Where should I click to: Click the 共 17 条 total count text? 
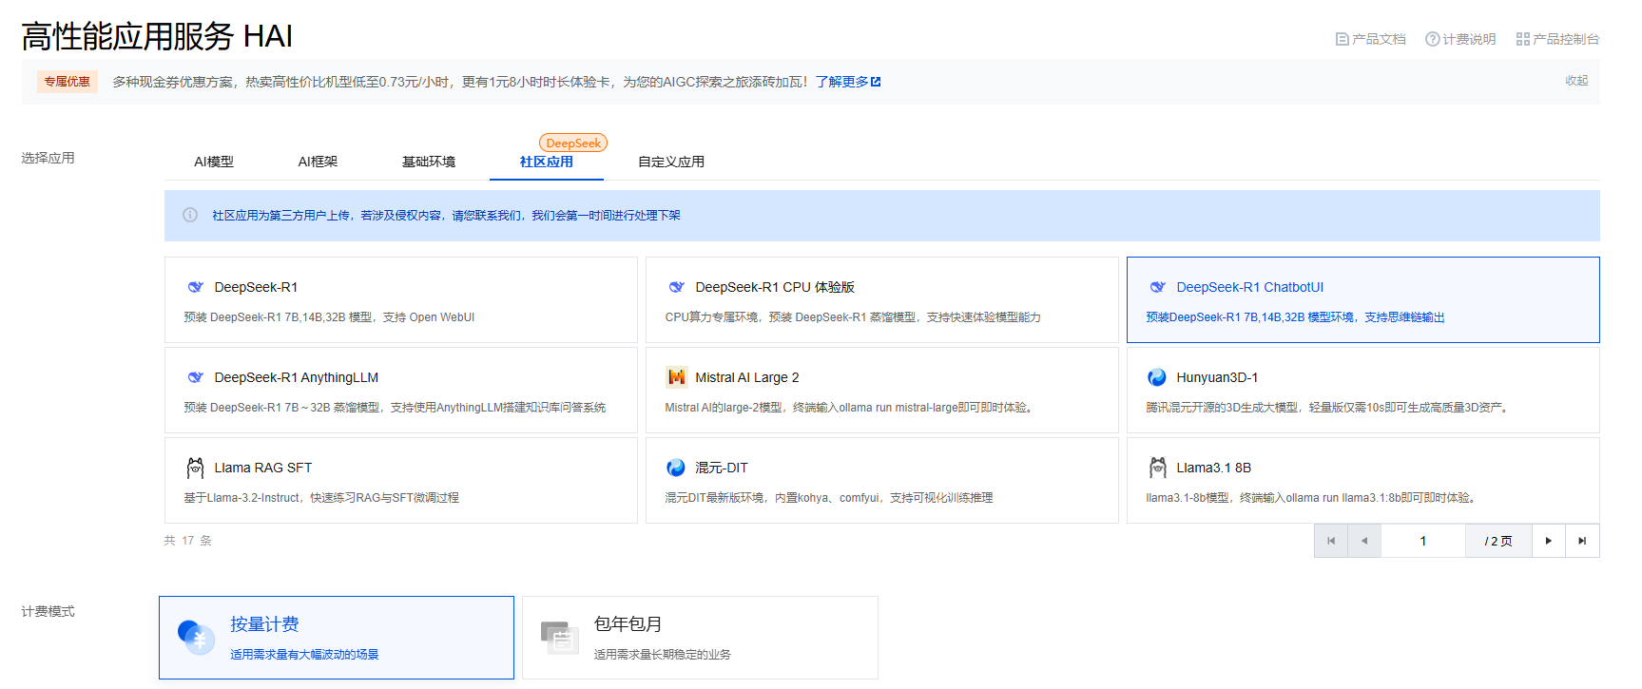tap(187, 541)
